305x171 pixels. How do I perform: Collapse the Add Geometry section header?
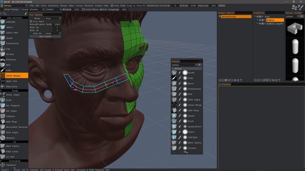14,18
